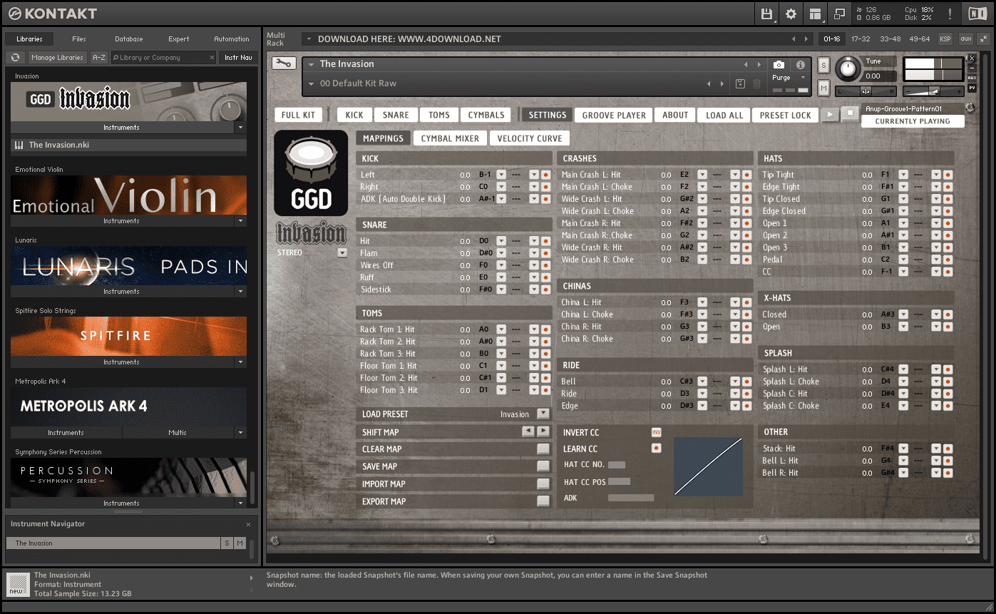Click learn button for Tip Tight hat
Screen dimensions: 996x614
pos(948,175)
